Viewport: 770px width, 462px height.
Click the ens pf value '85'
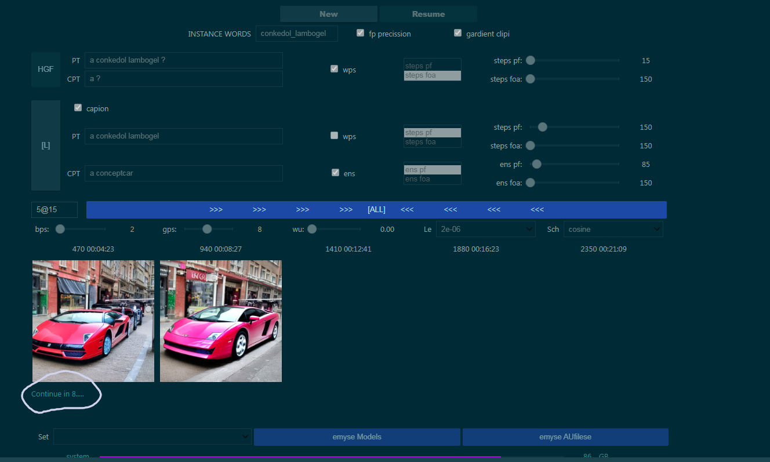click(646, 165)
